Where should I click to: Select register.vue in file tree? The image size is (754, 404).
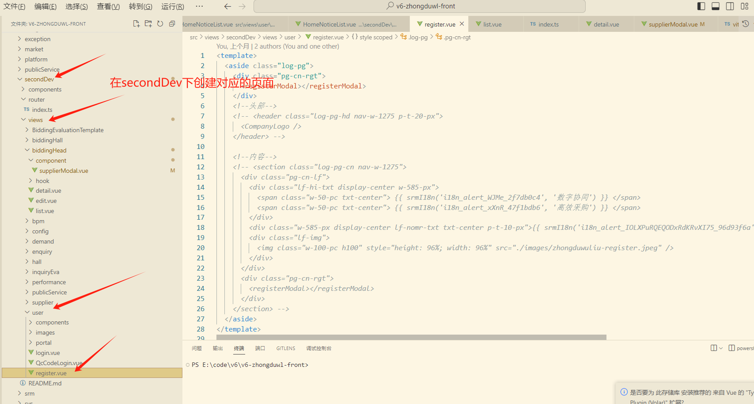(x=92, y=373)
